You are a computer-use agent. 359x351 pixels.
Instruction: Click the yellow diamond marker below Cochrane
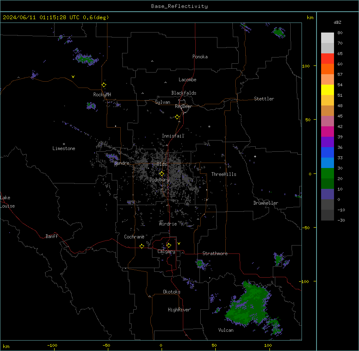[x=142, y=246]
